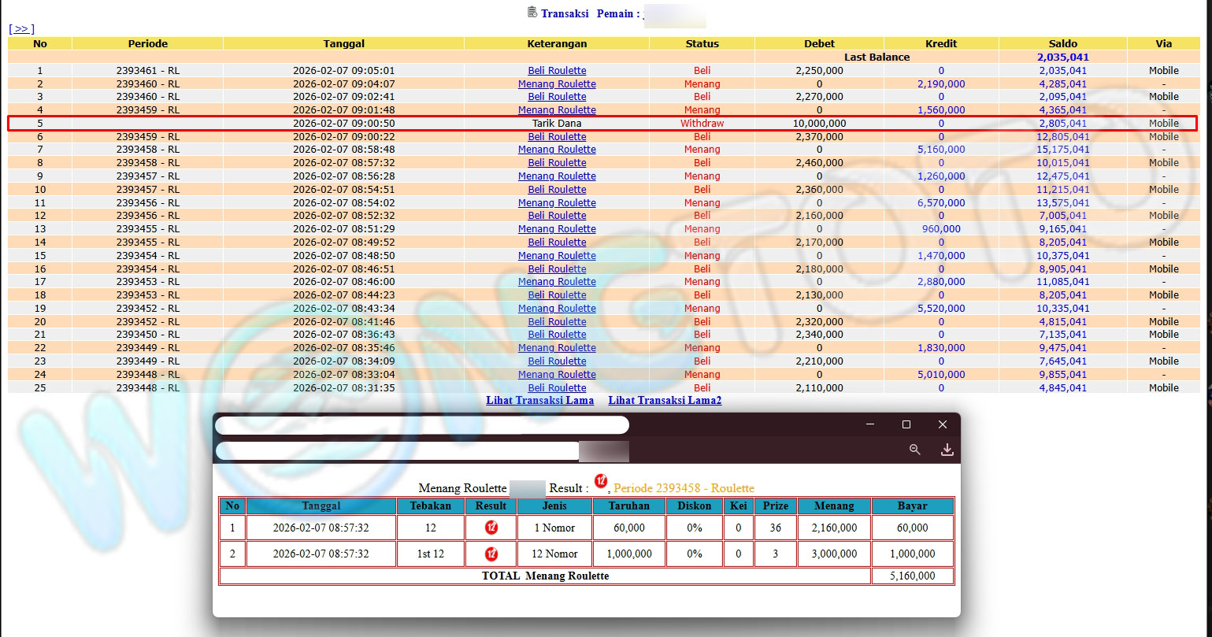Image resolution: width=1212 pixels, height=637 pixels.
Task: Click the Saldo column header
Action: pyautogui.click(x=1062, y=44)
